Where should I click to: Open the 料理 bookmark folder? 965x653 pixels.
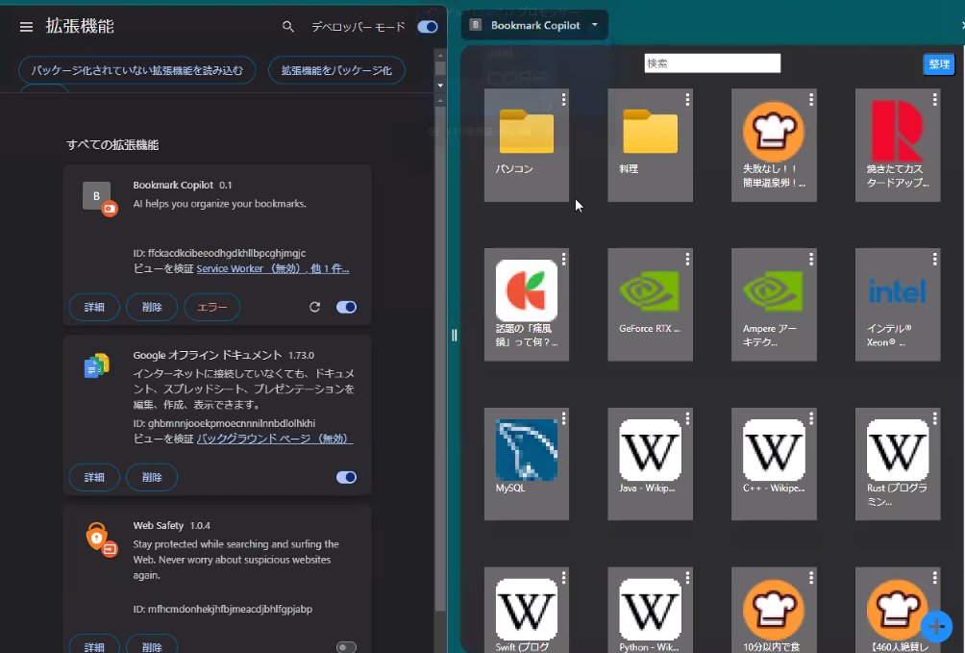[651, 145]
